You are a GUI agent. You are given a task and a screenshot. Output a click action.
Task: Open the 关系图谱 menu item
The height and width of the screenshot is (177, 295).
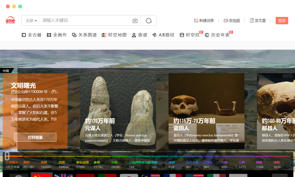(84, 35)
